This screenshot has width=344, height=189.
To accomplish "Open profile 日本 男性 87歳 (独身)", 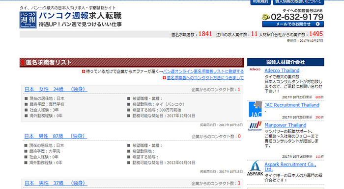I will (x=56, y=136).
